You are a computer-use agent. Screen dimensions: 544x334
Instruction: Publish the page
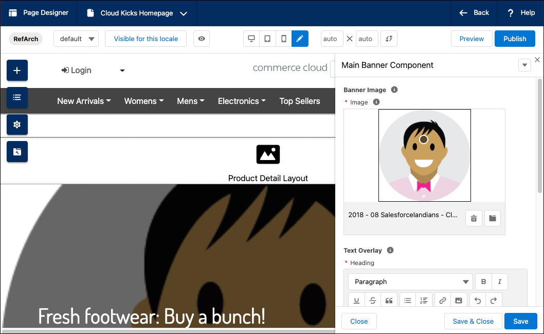coord(515,39)
